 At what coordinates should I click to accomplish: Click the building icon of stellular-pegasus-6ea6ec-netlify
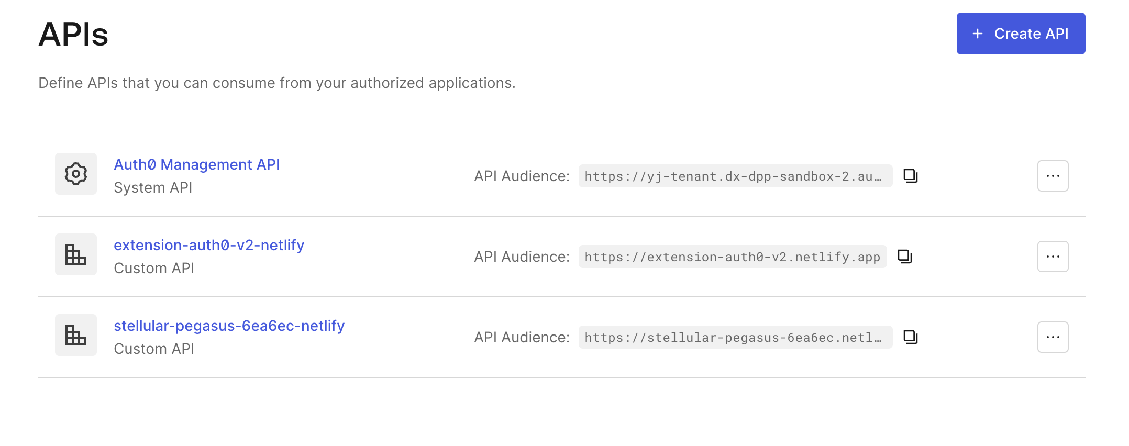coord(76,335)
